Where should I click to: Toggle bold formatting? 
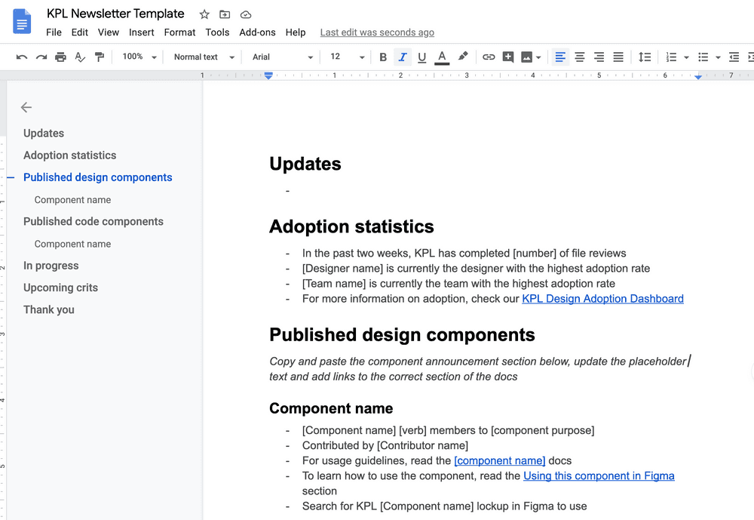[x=382, y=57]
